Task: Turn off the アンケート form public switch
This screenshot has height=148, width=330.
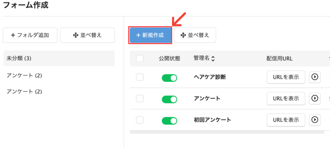Action: coord(170,99)
